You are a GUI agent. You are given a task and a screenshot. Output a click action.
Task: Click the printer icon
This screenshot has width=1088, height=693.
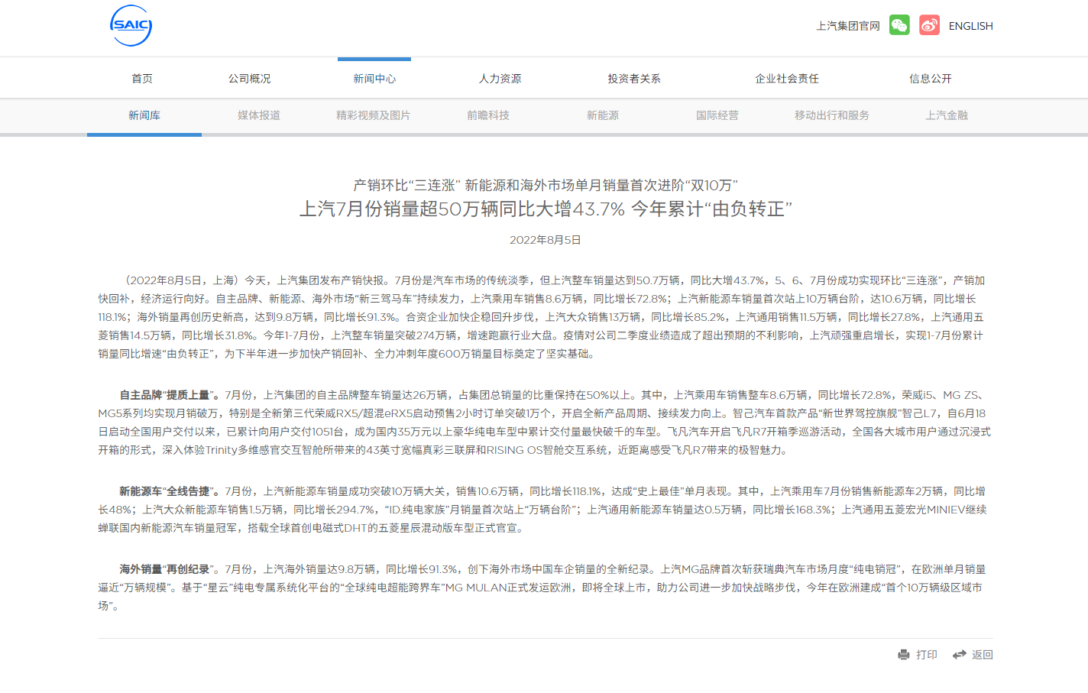(904, 655)
